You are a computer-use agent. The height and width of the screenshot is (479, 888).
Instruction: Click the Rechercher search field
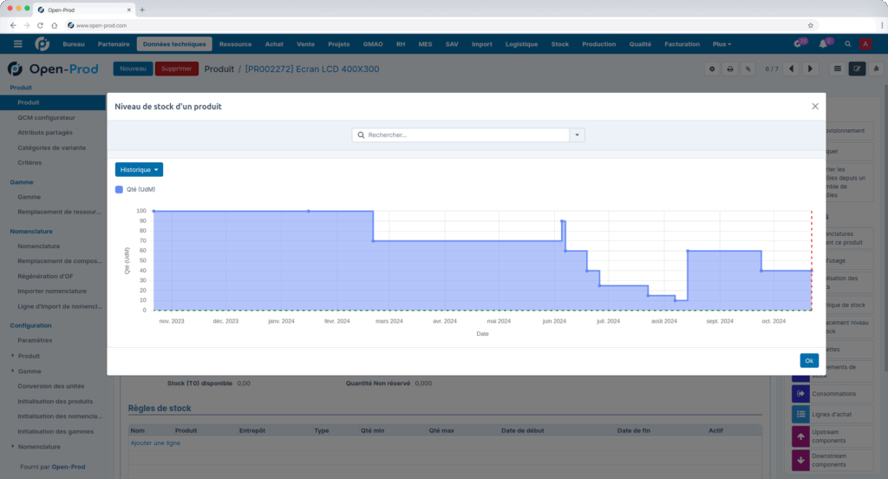tap(460, 135)
